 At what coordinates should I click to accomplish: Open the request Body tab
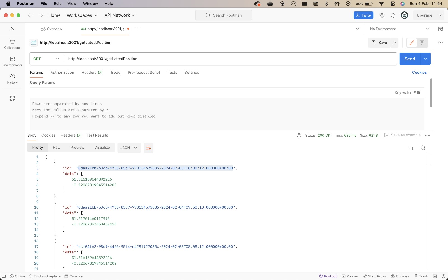(116, 73)
